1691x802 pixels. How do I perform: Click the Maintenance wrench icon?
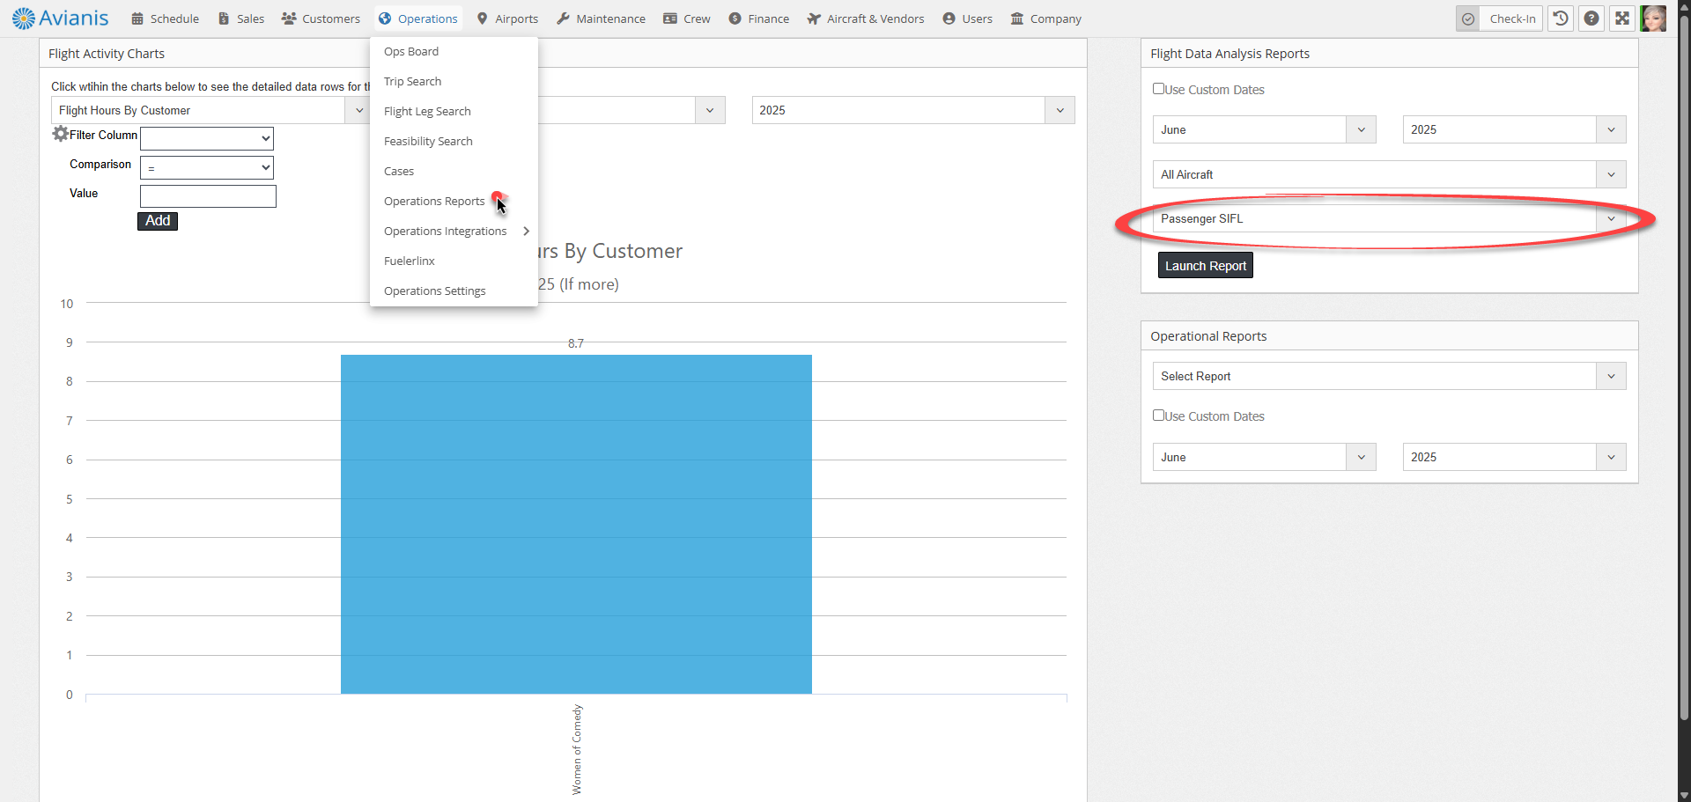point(563,18)
